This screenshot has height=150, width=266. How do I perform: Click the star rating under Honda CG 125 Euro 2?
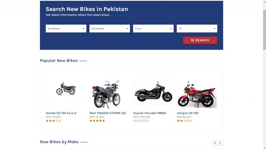54,120
